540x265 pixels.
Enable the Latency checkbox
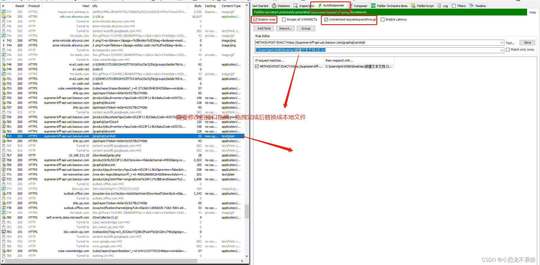pos(383,20)
